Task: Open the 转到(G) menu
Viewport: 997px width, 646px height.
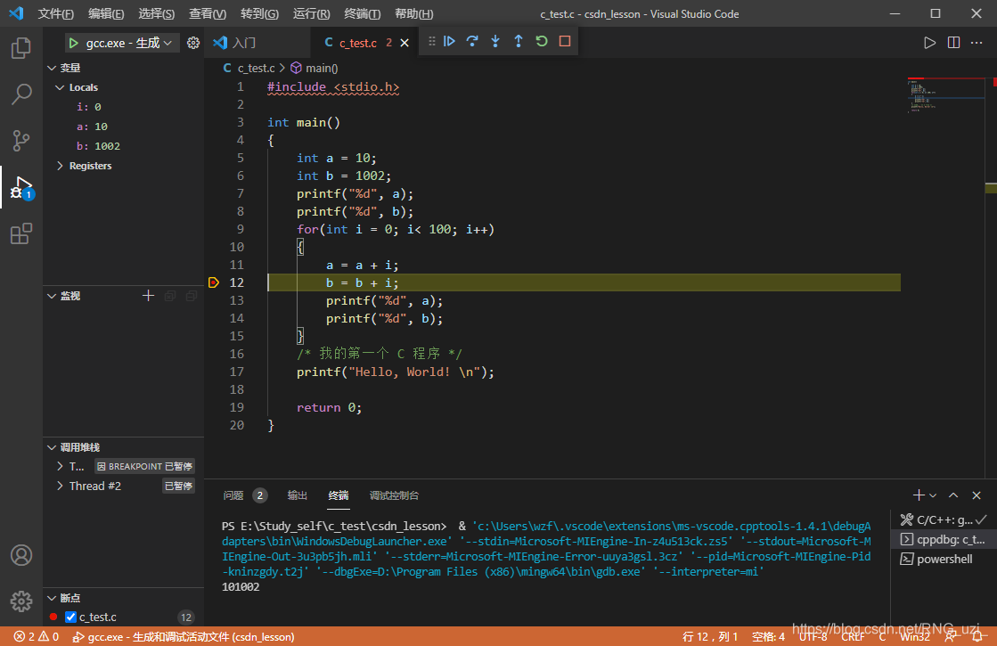Action: pos(259,13)
